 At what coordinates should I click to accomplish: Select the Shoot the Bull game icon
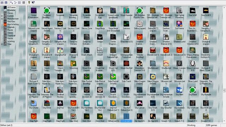pyautogui.click(x=126, y=64)
